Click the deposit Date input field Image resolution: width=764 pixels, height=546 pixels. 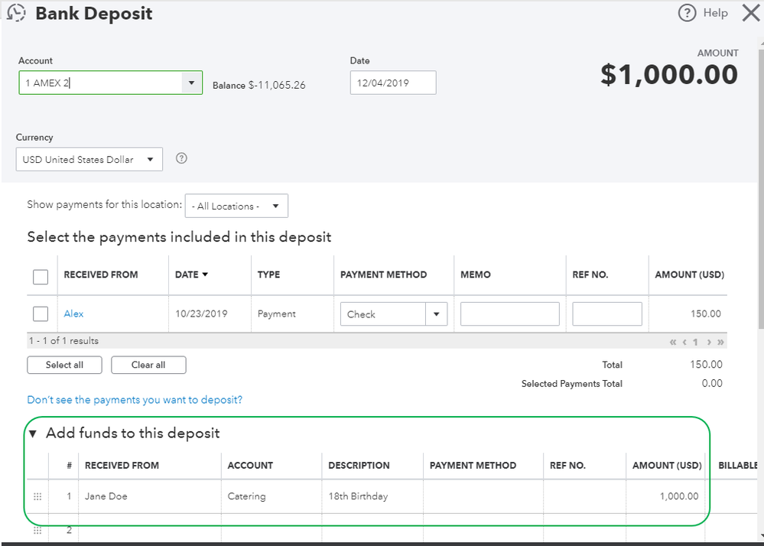tap(392, 83)
